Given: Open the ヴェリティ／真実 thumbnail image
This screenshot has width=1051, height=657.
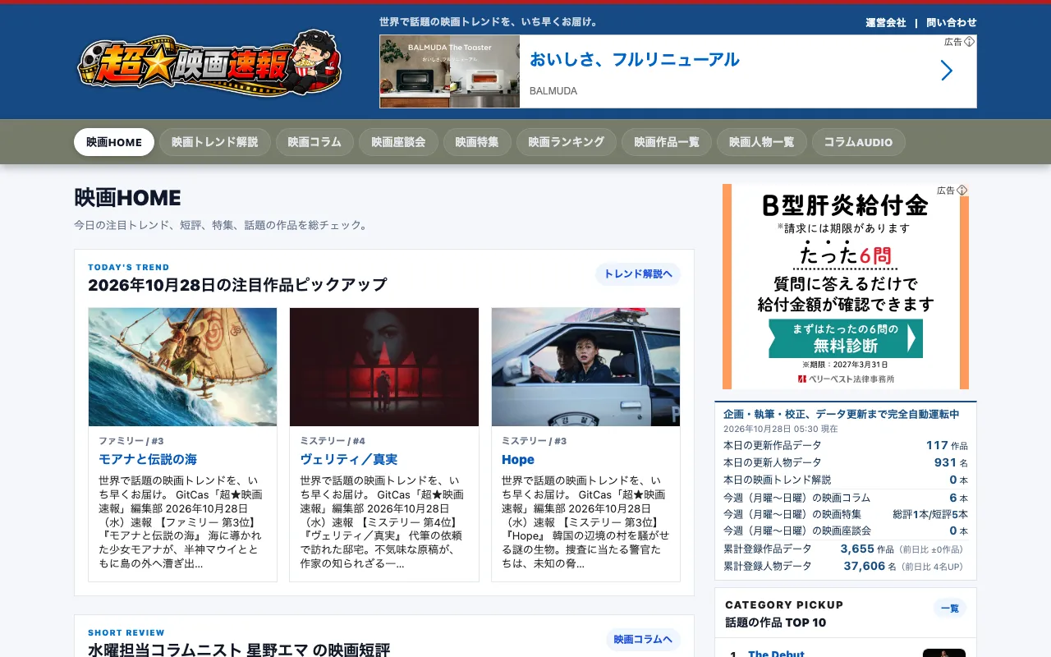Looking at the screenshot, I should [384, 367].
